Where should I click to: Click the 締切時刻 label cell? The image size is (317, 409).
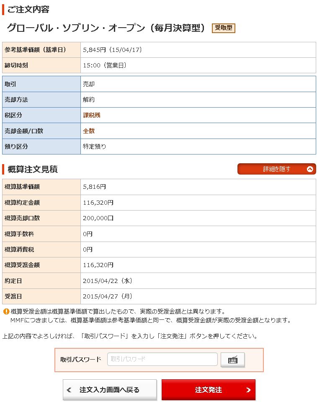(41, 65)
